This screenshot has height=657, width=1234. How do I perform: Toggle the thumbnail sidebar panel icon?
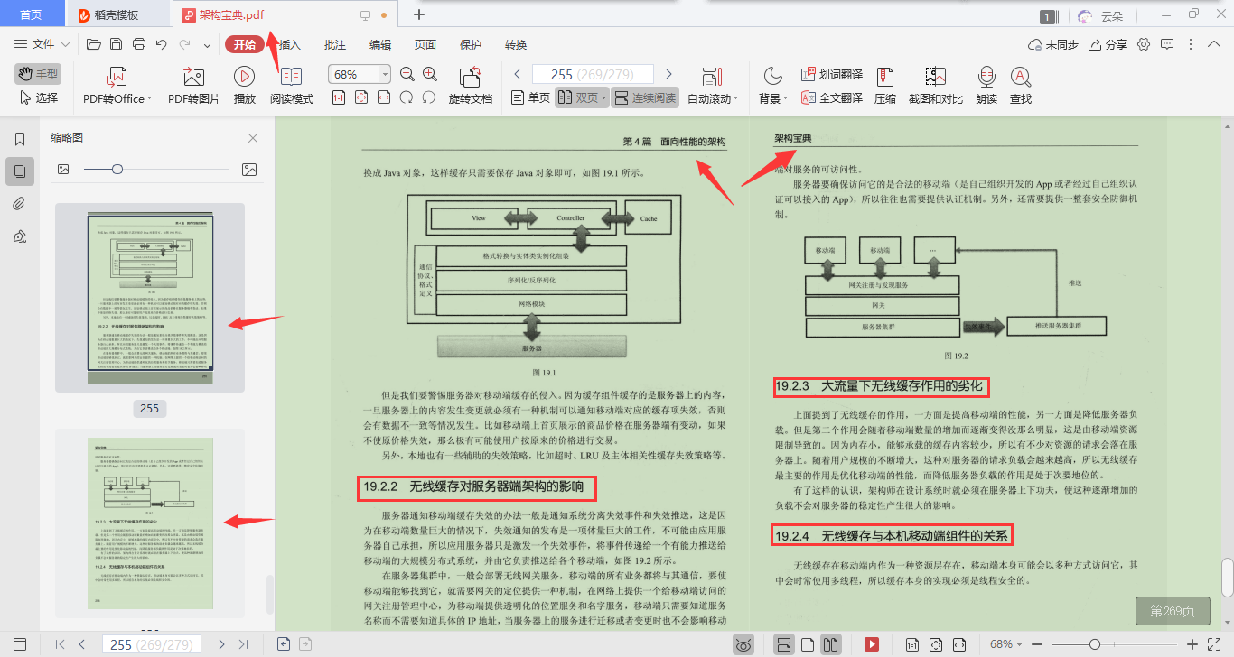point(20,171)
